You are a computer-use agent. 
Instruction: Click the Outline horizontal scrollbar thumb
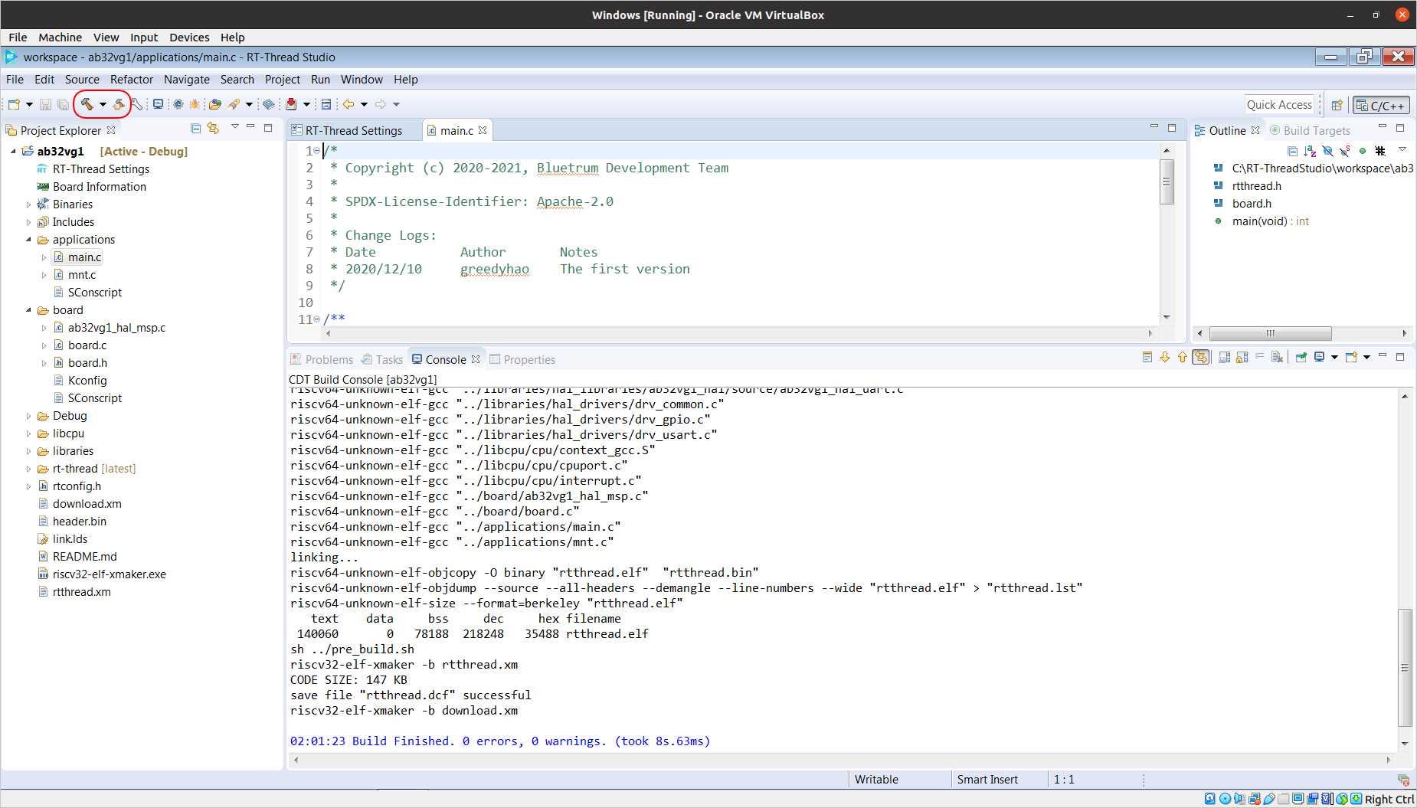(1271, 333)
